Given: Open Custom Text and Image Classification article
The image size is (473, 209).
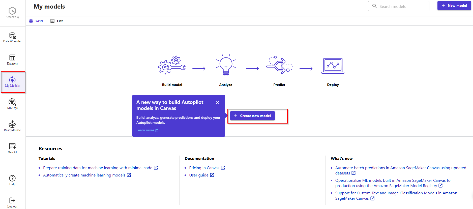Looking at the screenshot, I should 396,196.
